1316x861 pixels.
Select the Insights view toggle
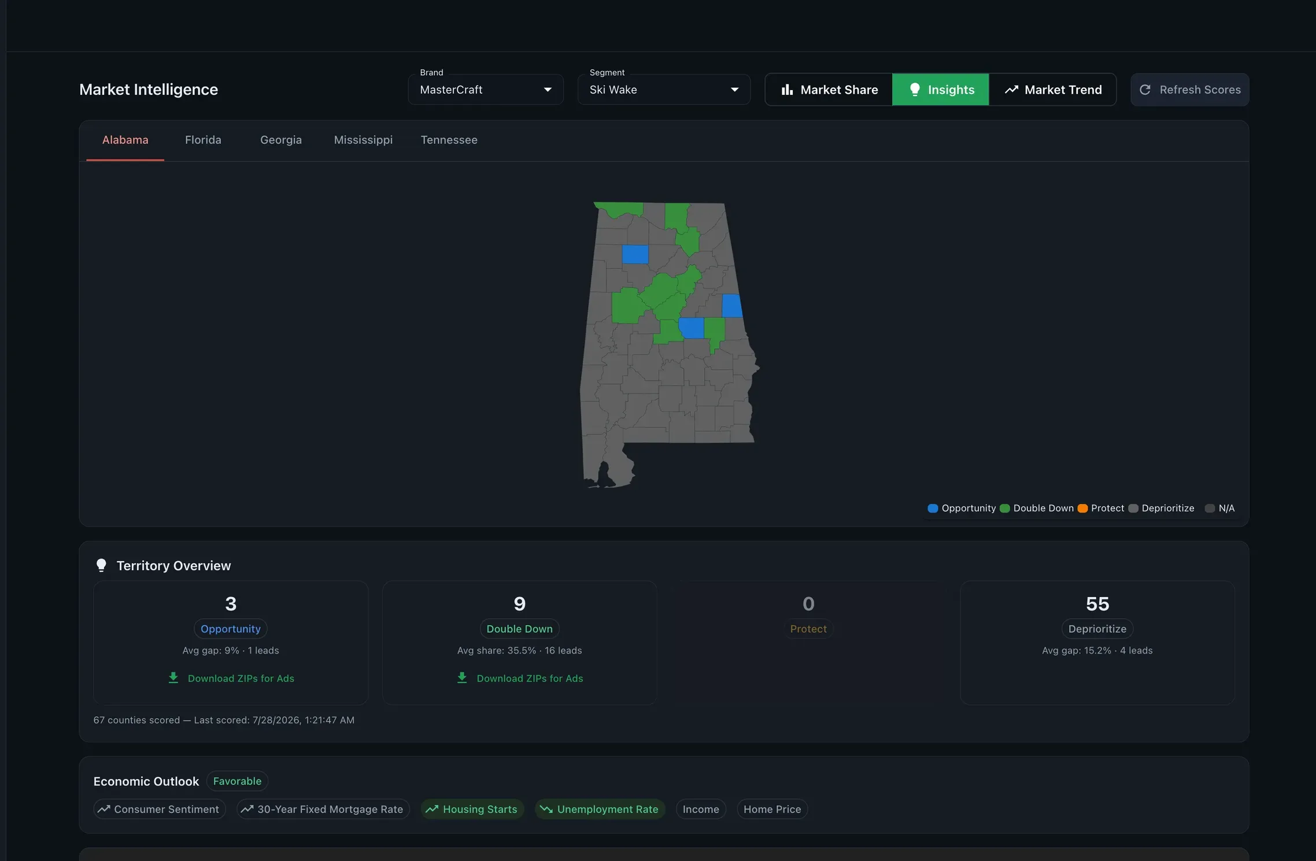(x=941, y=90)
